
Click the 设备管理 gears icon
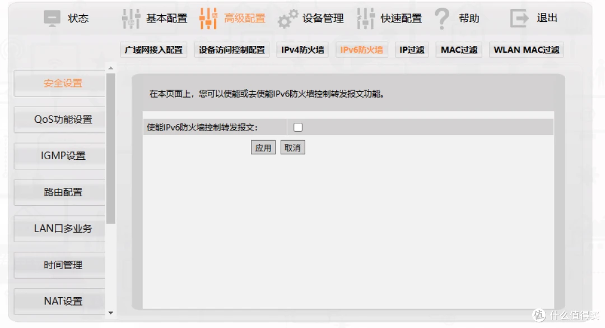coord(288,19)
